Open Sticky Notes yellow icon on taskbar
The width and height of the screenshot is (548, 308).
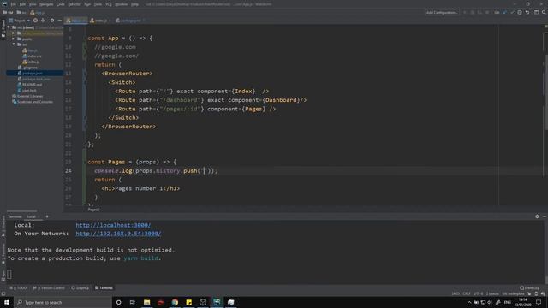188,302
